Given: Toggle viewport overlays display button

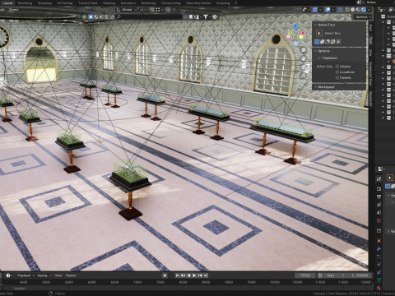Looking at the screenshot, I should point(328,10).
